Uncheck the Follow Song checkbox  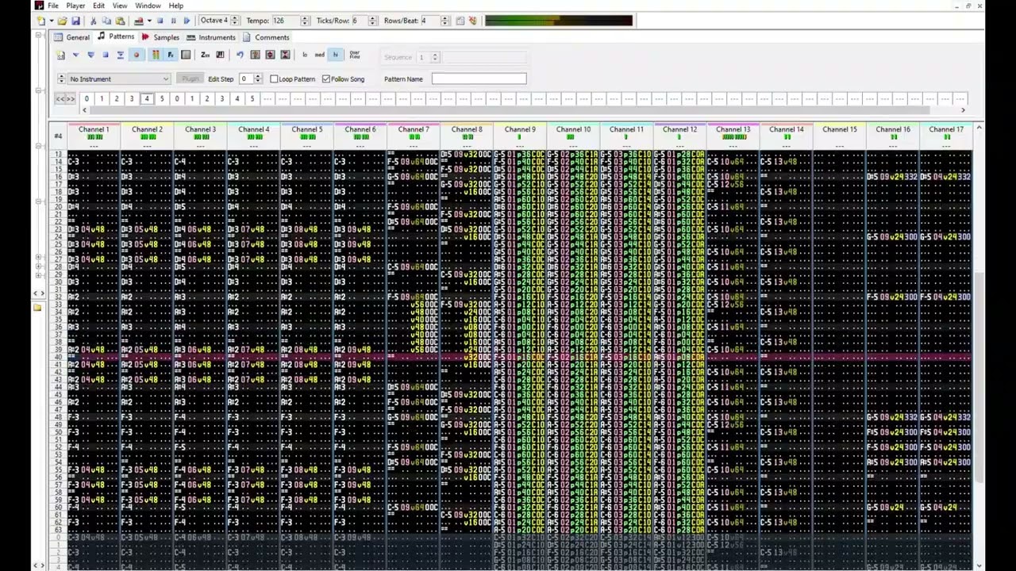pyautogui.click(x=326, y=79)
